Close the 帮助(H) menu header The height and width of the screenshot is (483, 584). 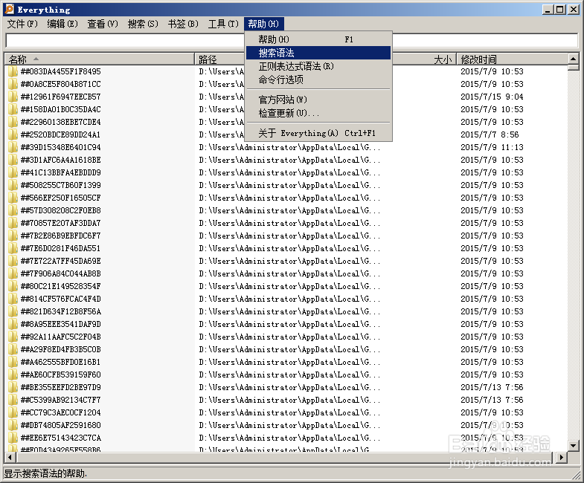[263, 24]
